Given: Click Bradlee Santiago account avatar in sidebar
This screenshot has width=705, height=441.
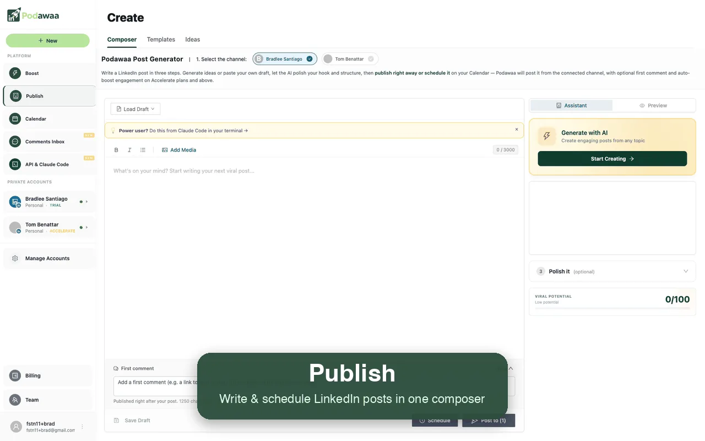Looking at the screenshot, I should coord(15,202).
